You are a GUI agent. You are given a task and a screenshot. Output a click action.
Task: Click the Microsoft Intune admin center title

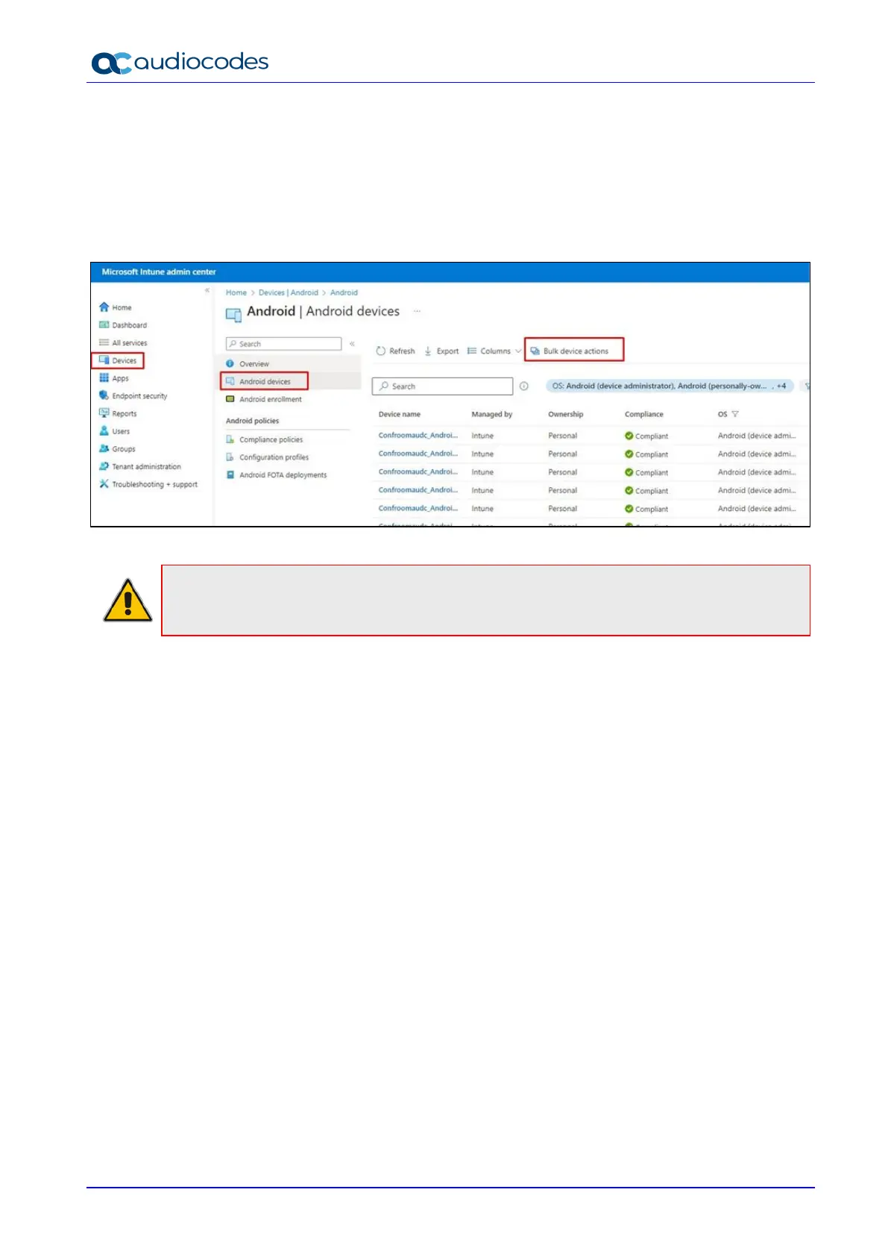[159, 272]
